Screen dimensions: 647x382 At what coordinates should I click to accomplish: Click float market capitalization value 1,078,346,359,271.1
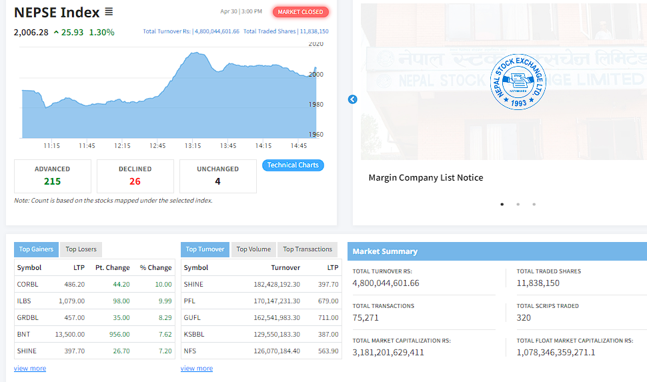(x=556, y=352)
